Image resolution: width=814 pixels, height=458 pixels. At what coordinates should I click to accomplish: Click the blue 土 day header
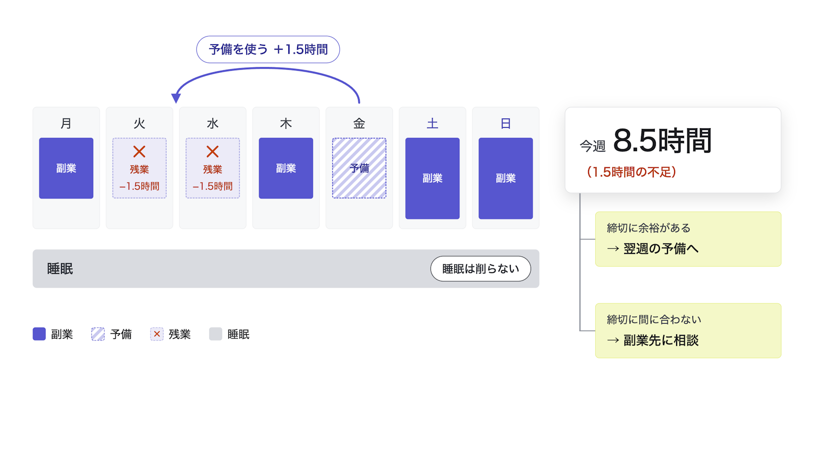pyautogui.click(x=432, y=123)
